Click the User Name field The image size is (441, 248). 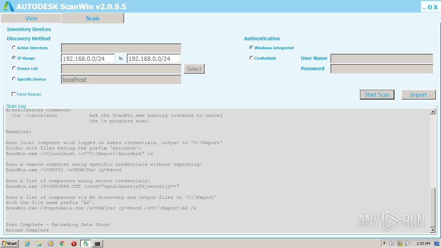382,59
